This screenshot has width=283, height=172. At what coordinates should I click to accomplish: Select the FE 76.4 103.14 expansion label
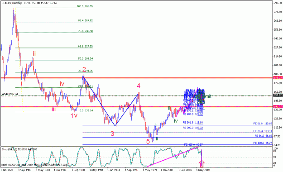pos(263,131)
